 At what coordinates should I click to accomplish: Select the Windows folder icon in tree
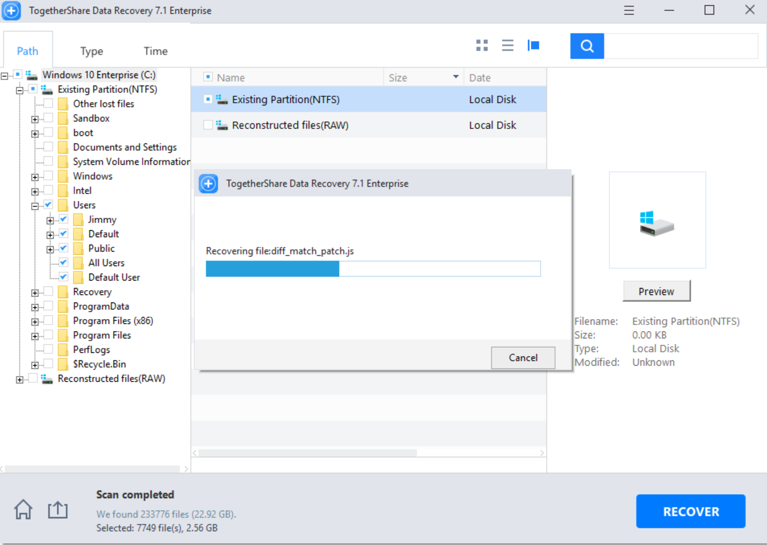63,176
